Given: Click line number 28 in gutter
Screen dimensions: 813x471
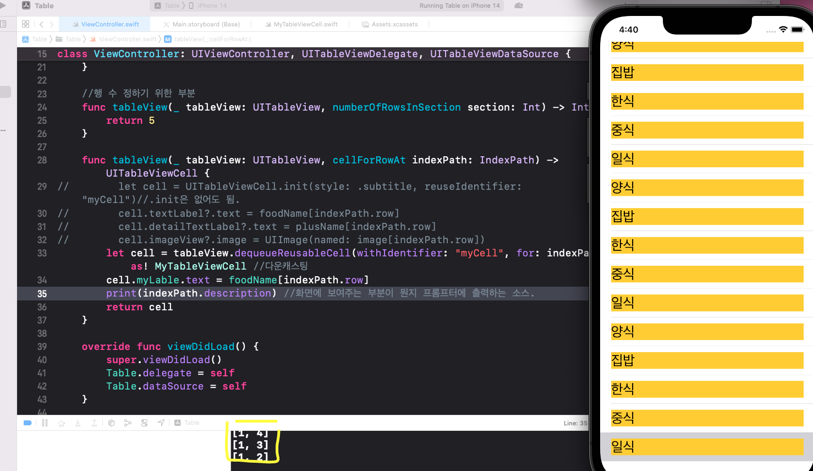Looking at the screenshot, I should tap(42, 160).
